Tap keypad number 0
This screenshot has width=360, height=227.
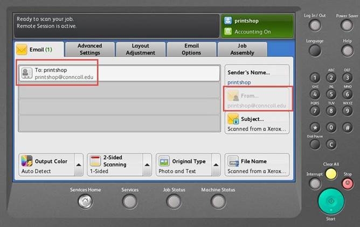click(x=331, y=127)
